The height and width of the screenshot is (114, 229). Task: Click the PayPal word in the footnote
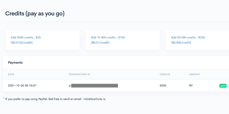click(x=43, y=99)
